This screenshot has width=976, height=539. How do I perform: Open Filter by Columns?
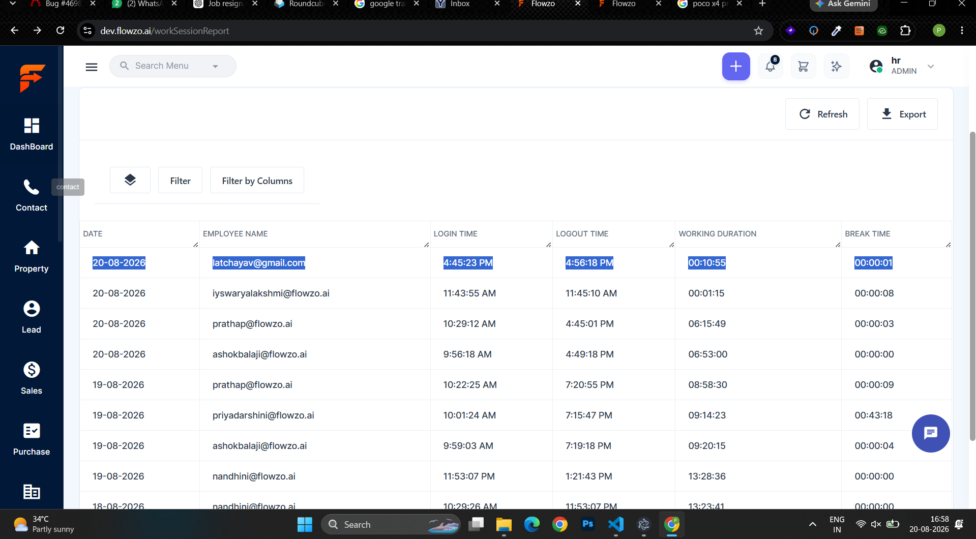click(x=257, y=180)
